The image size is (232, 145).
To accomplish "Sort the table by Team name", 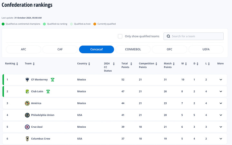I will (34, 64).
